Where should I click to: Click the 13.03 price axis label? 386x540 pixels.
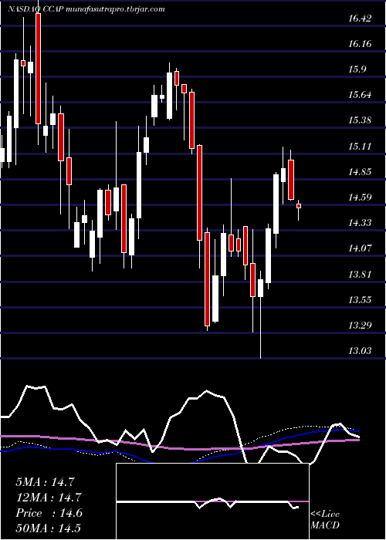360,351
